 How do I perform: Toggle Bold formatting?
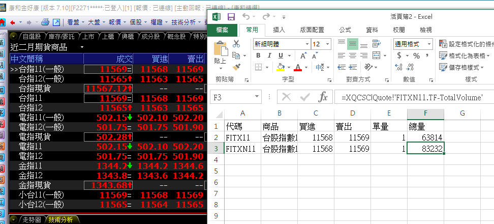(x=258, y=56)
